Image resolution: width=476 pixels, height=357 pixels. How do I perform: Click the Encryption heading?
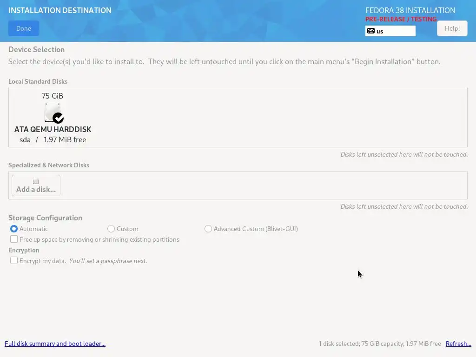pos(24,250)
